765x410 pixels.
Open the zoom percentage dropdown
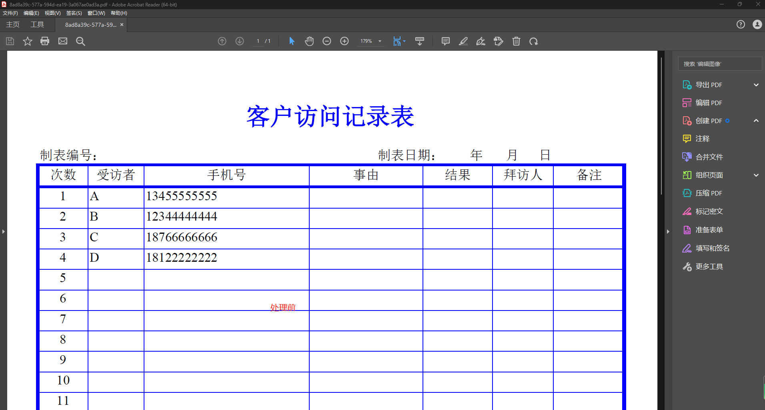378,41
